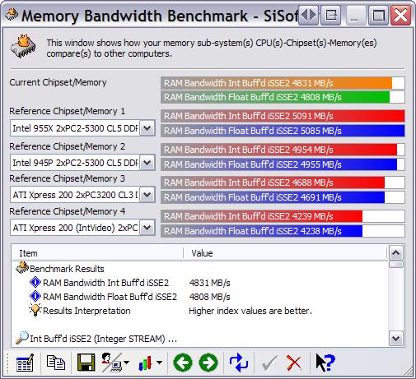Refresh benchmark using the blue arrows icon

tap(238, 363)
